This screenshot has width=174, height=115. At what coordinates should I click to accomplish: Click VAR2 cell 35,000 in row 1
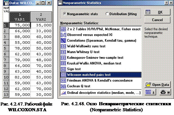click(41, 25)
